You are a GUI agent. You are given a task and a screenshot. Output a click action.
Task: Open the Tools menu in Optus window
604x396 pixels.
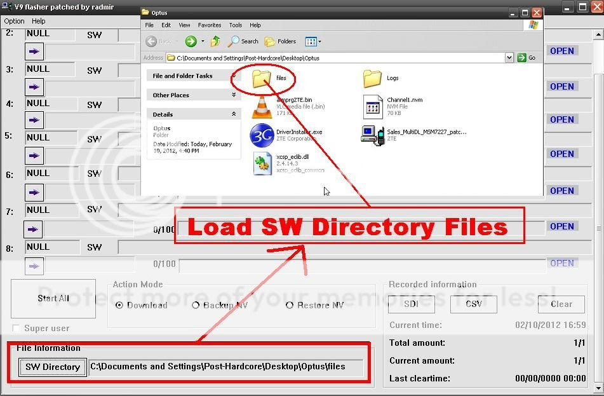coord(236,25)
